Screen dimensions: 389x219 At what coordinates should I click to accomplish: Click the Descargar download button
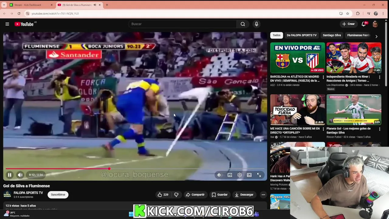coord(244,195)
